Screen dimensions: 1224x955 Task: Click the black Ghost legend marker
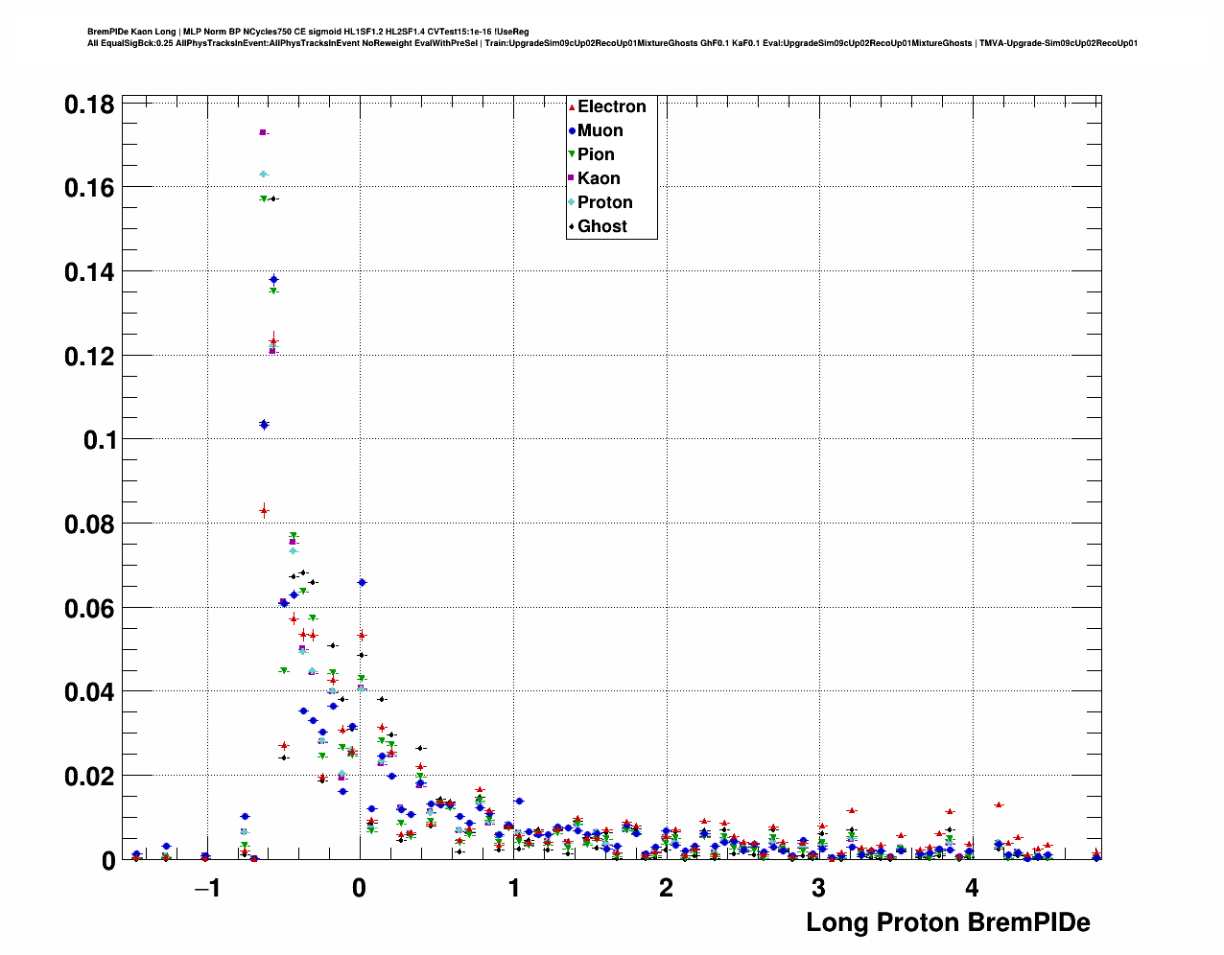click(572, 227)
